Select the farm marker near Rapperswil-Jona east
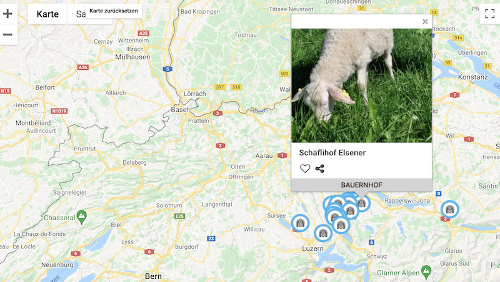This screenshot has width=500, height=282. point(449,210)
